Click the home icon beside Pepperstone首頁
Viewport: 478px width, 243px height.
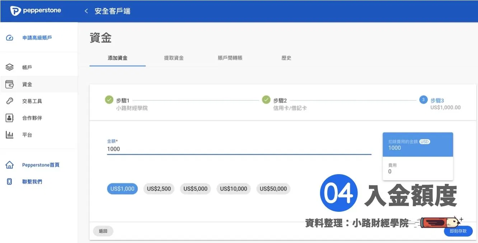click(10, 165)
